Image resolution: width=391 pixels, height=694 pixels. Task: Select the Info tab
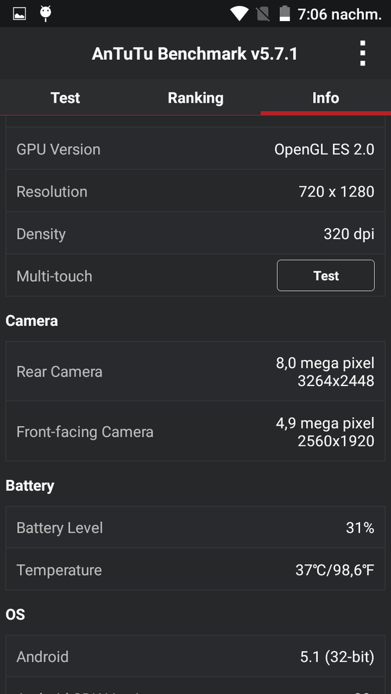tap(325, 98)
